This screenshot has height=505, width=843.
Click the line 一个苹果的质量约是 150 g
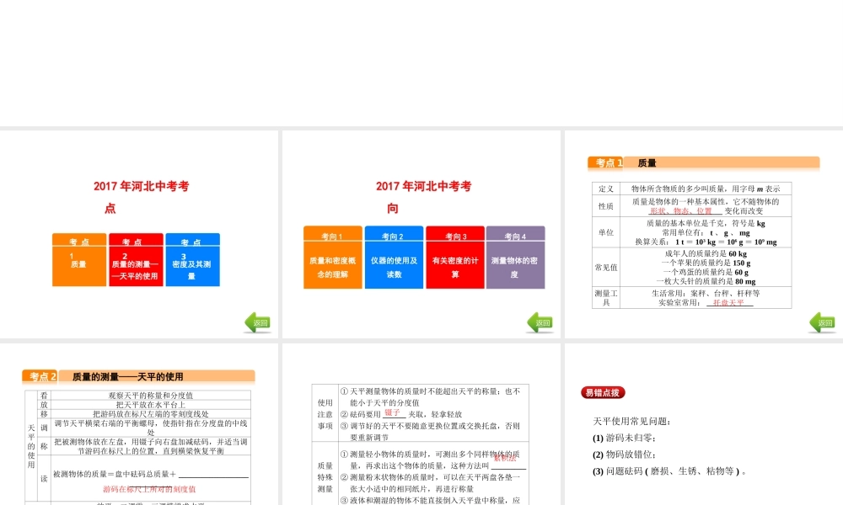706,263
